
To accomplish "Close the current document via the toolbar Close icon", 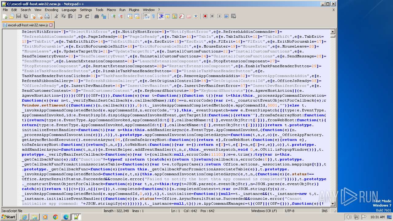I will coord(33,16).
